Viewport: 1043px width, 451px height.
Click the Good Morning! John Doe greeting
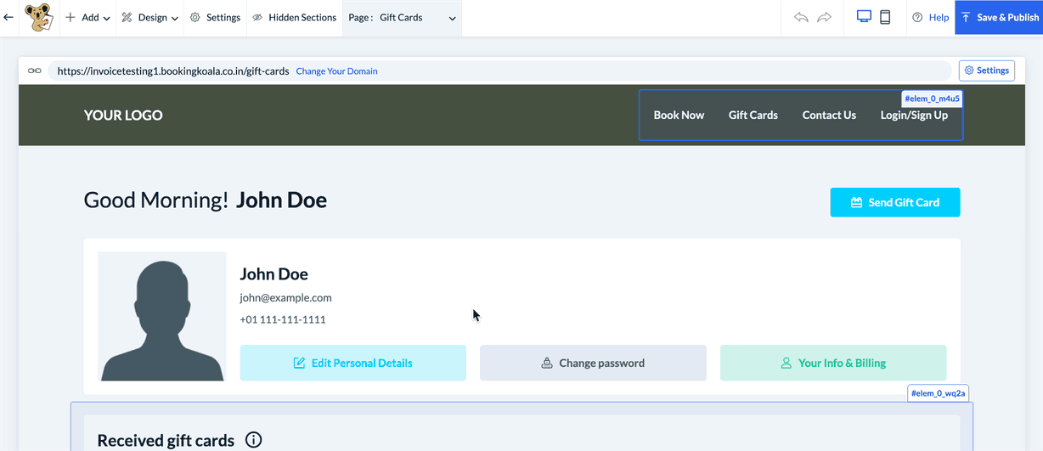(205, 200)
